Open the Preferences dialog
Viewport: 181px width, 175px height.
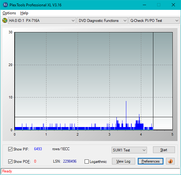pyautogui.click(x=150, y=161)
